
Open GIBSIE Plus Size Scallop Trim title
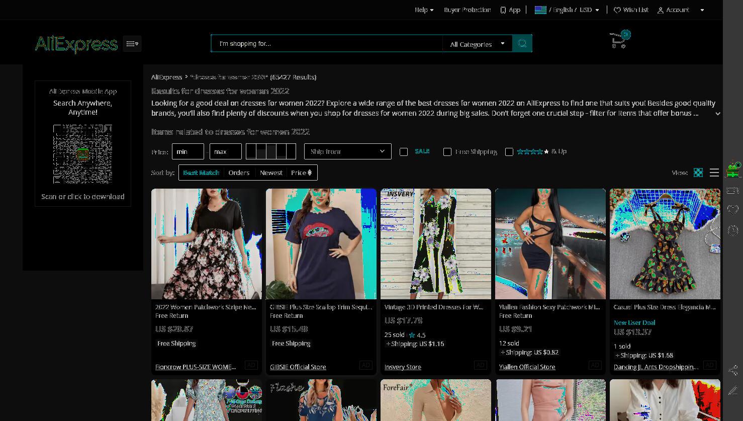[x=321, y=307]
